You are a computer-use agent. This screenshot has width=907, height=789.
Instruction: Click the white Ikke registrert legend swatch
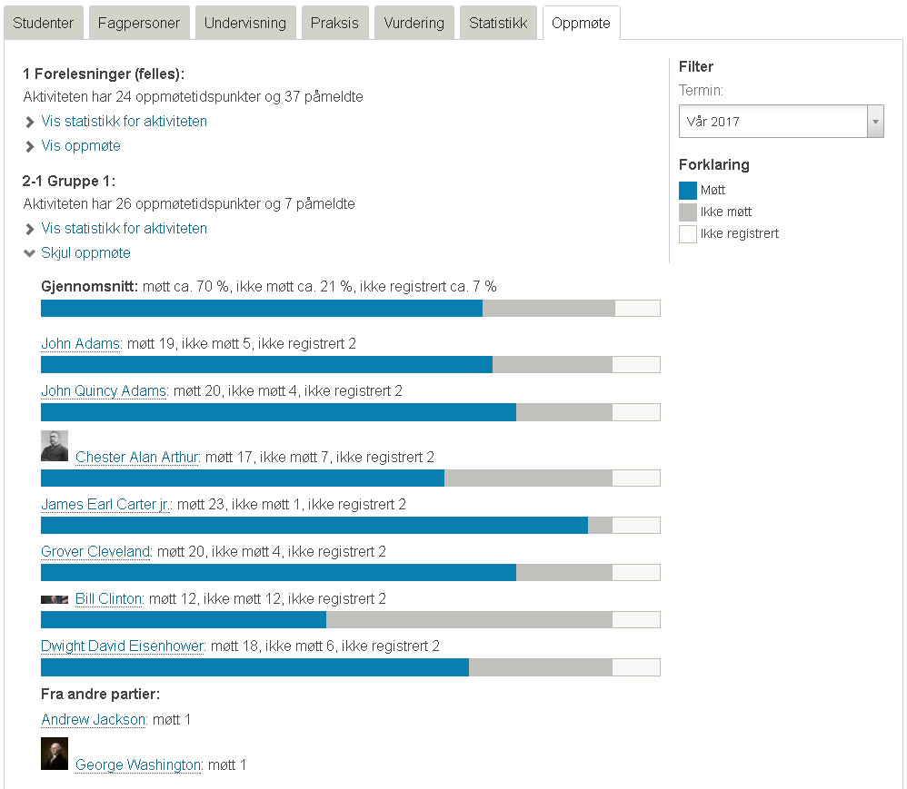click(688, 234)
